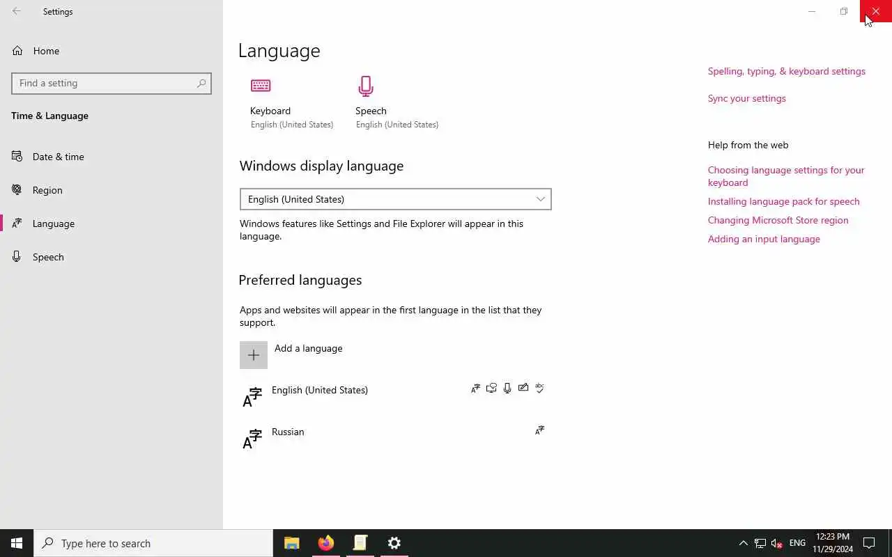The width and height of the screenshot is (892, 557).
Task: Open the clock and date flyout
Action: coord(833,543)
